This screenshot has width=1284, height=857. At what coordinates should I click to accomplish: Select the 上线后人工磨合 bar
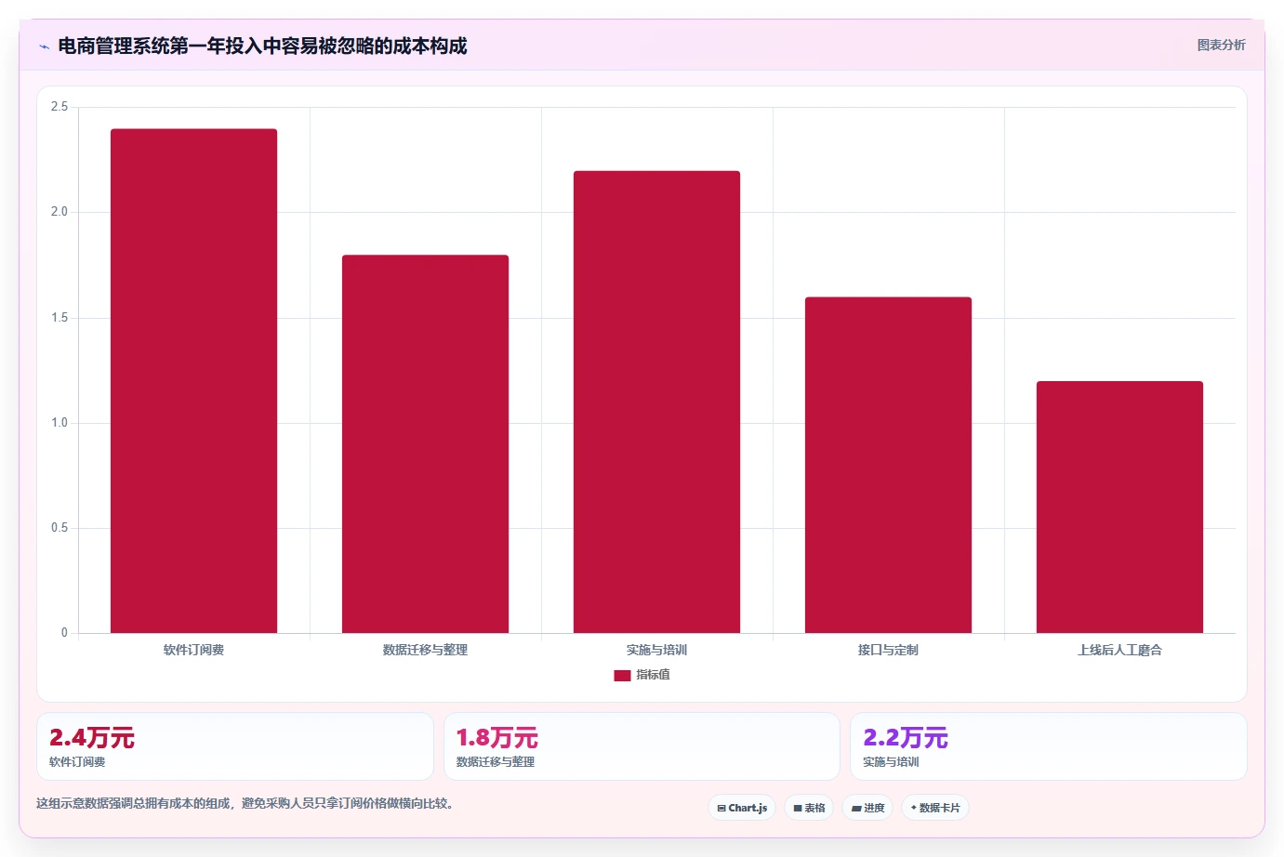(1119, 508)
